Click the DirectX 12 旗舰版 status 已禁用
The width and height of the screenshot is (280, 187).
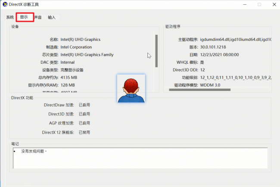click(x=84, y=132)
